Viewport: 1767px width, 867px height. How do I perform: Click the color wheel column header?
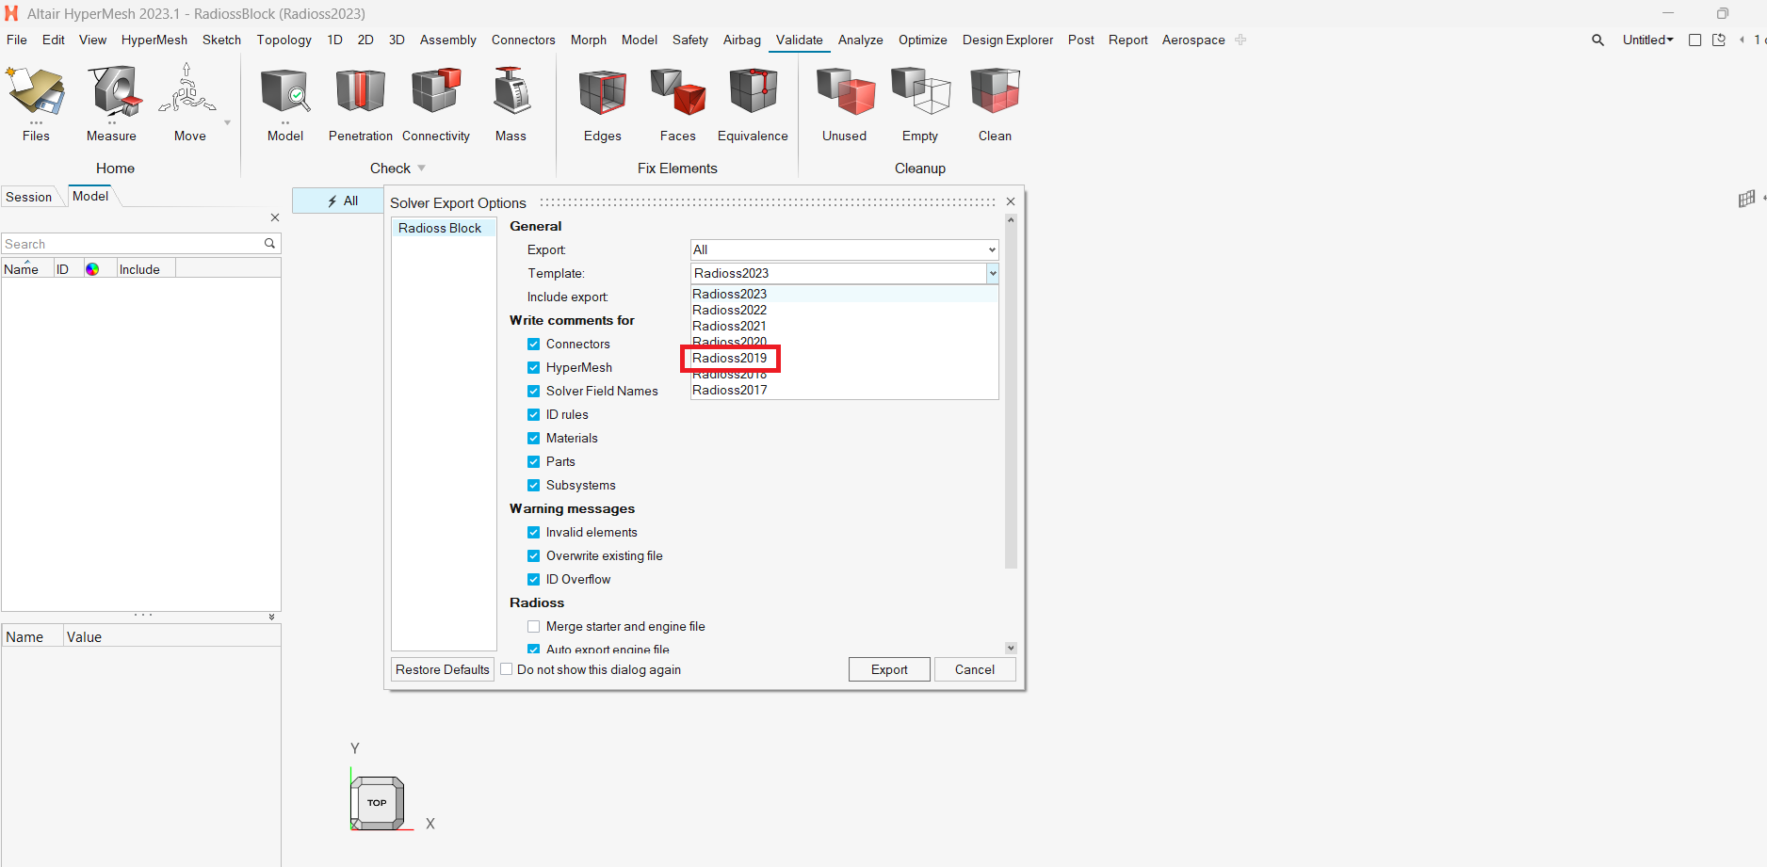click(92, 269)
